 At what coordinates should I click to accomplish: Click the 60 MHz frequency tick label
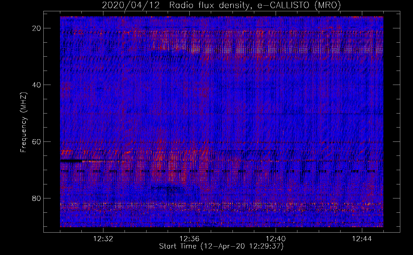click(x=37, y=142)
